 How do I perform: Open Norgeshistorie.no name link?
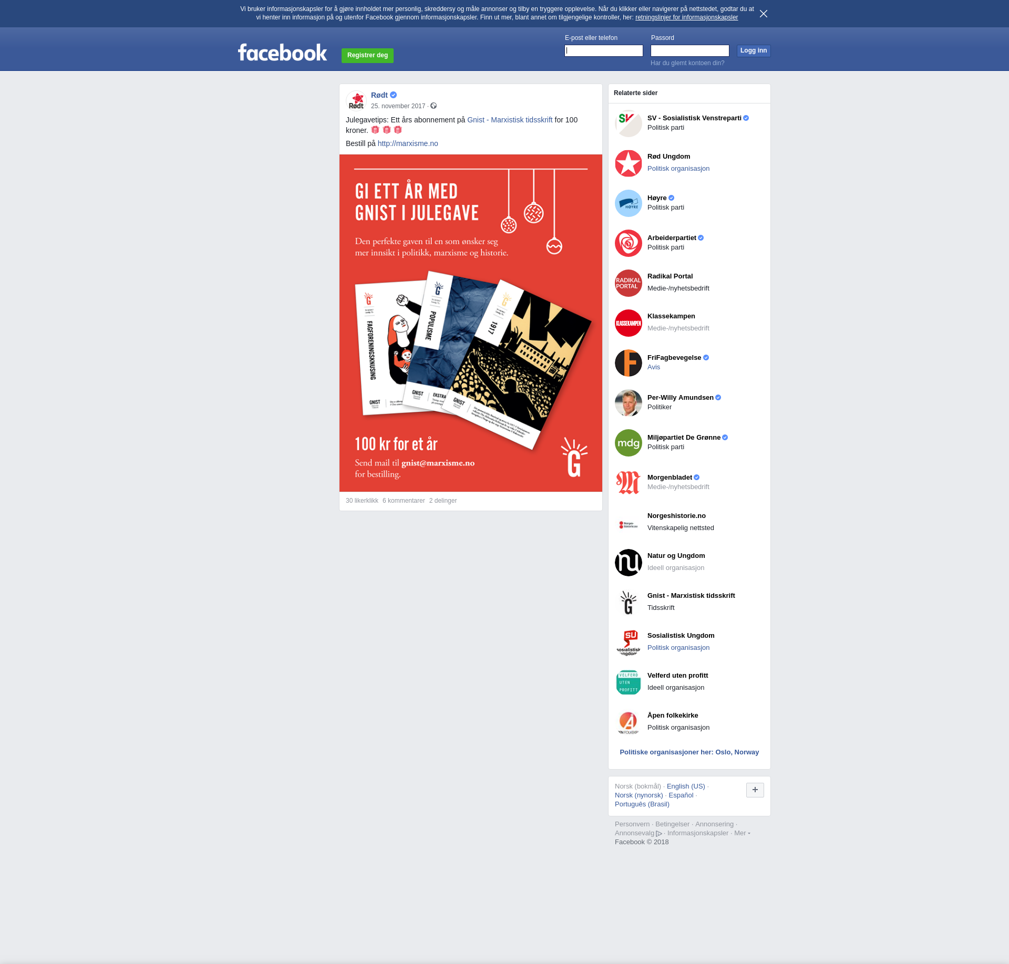coord(676,516)
